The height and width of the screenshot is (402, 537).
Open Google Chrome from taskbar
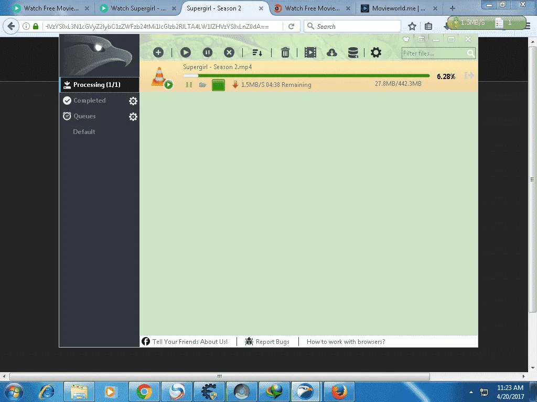[x=144, y=392]
